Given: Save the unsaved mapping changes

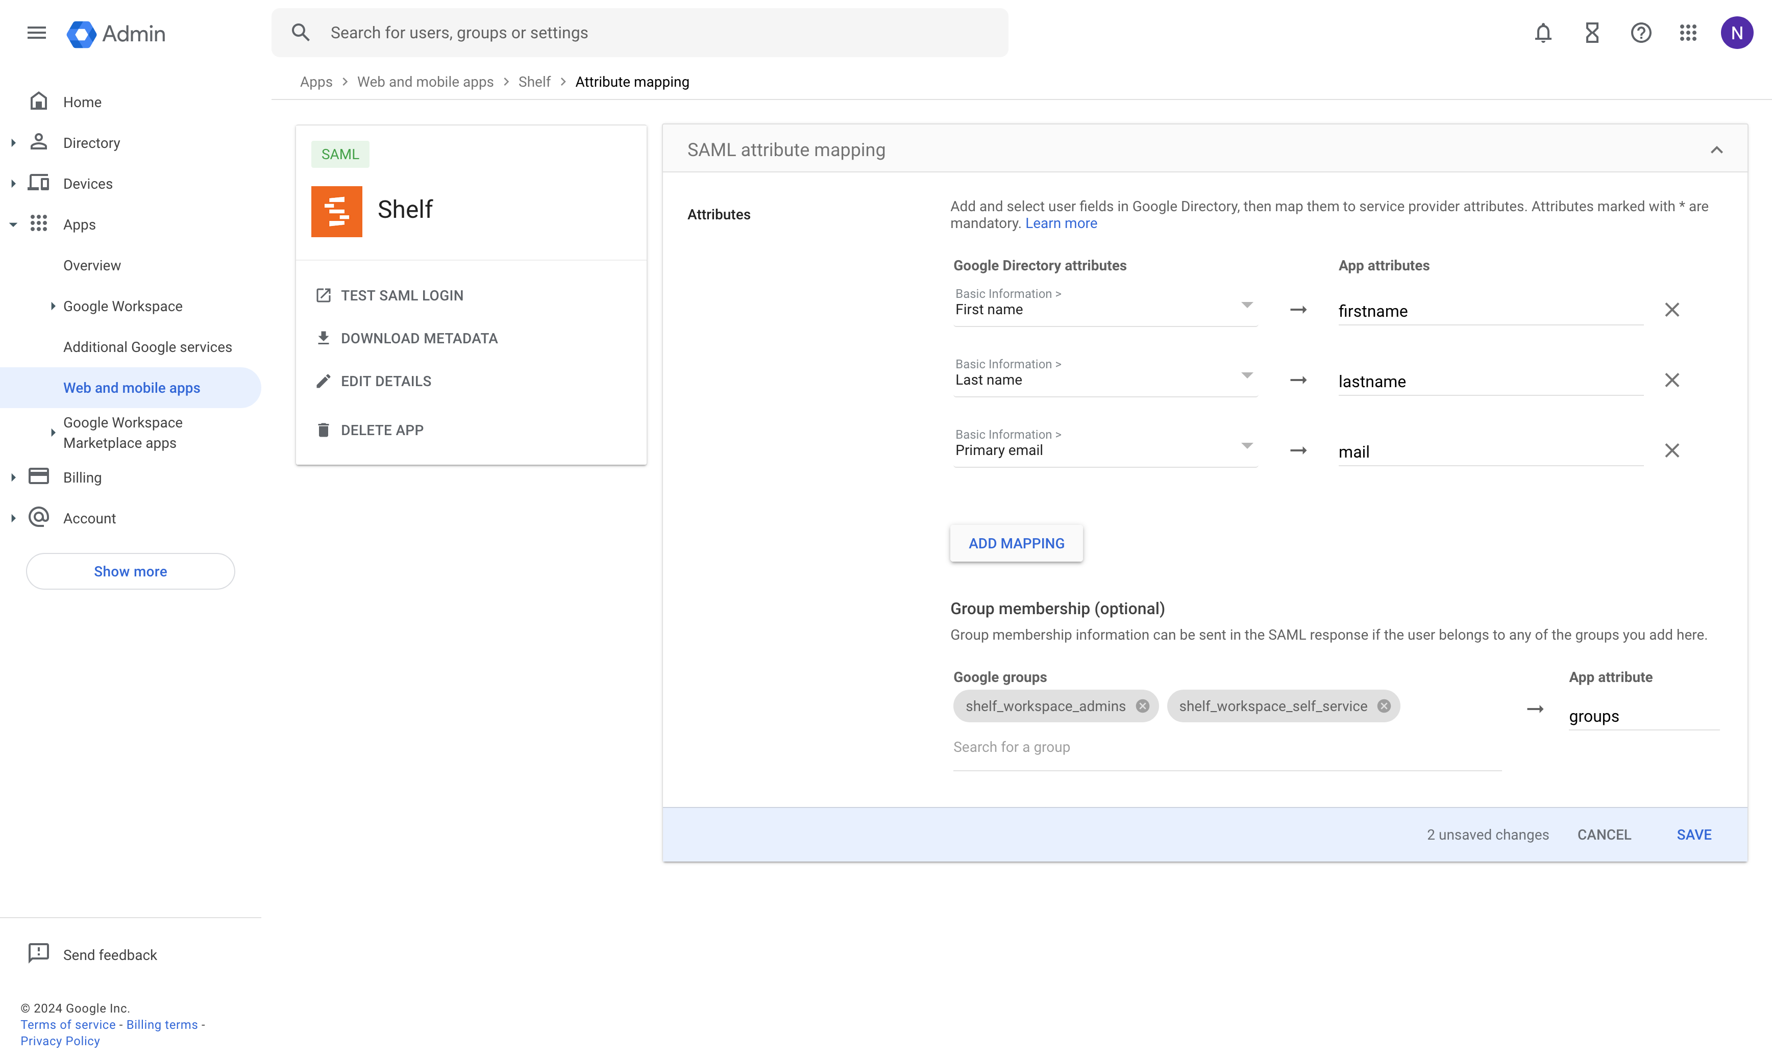Looking at the screenshot, I should 1693,835.
